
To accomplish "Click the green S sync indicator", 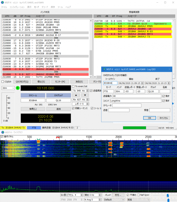I will point(17,88).
